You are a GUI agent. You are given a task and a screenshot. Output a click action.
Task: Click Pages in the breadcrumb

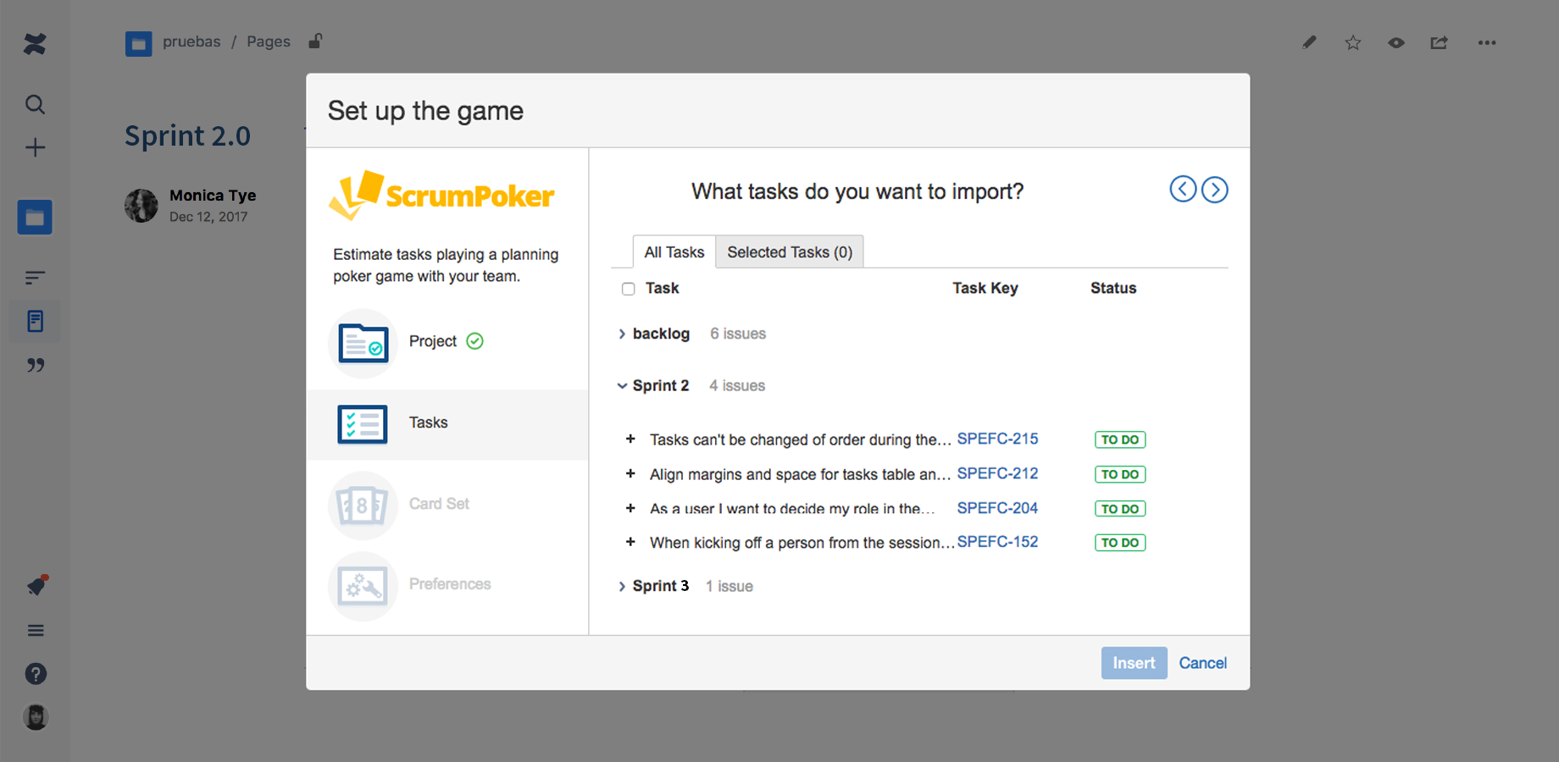pos(269,41)
